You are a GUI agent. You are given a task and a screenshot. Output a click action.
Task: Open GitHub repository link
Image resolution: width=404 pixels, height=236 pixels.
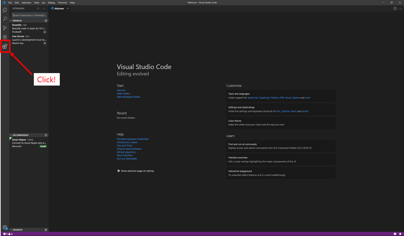click(126, 152)
